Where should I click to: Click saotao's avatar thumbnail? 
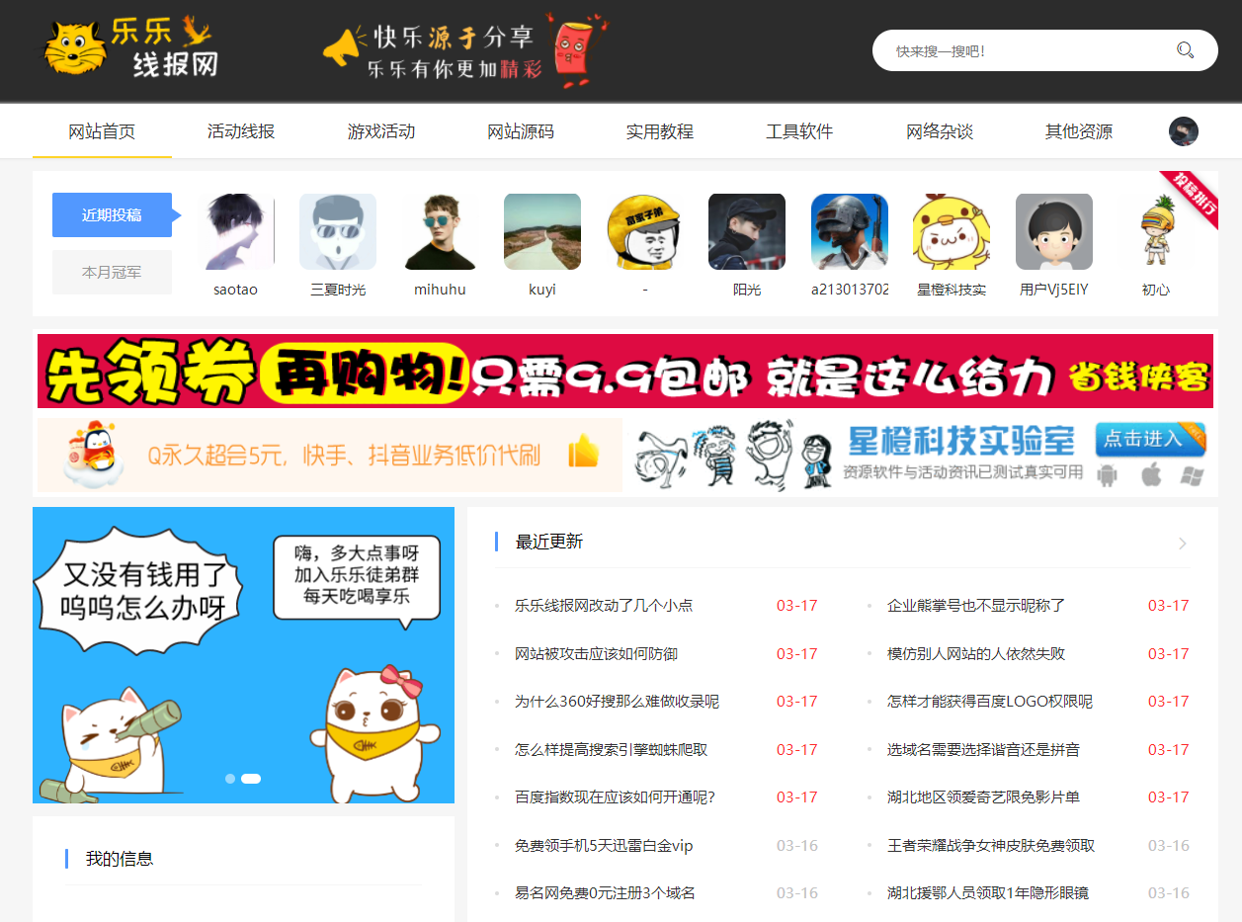235,231
